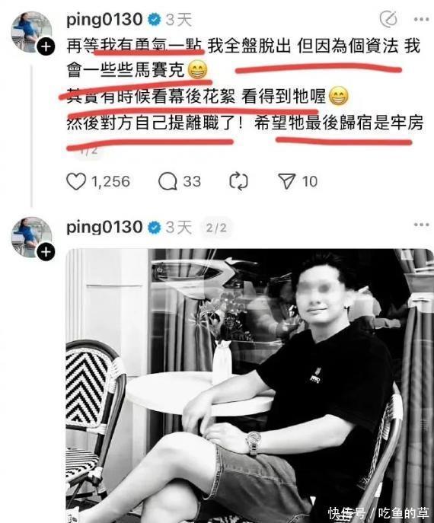Follow ping0130 via top avatar plus badge
The height and width of the screenshot is (523, 434).
46,46
